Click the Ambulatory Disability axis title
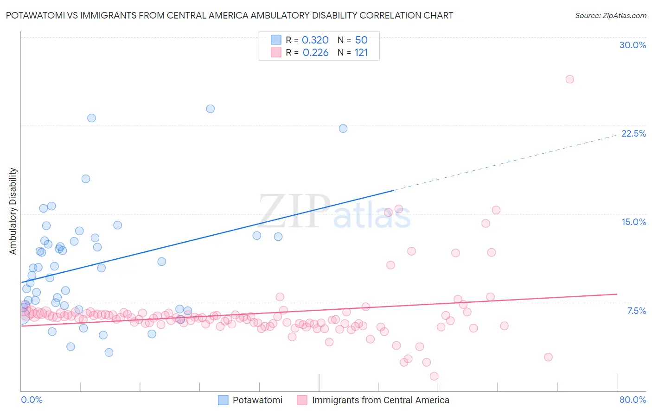 13,211
